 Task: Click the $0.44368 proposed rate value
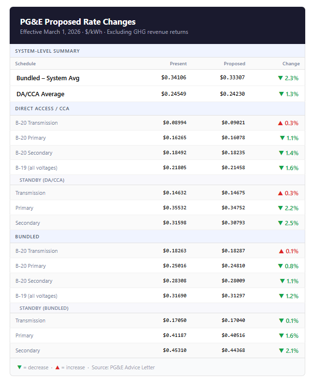tap(233, 350)
